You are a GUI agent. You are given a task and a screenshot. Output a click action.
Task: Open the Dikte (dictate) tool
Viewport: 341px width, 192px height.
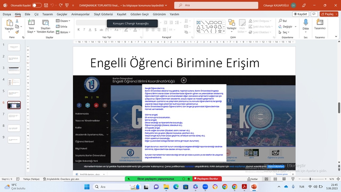coord(306,23)
